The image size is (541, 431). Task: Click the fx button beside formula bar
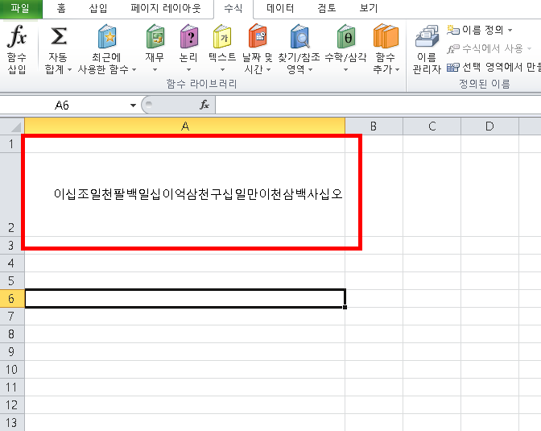204,105
